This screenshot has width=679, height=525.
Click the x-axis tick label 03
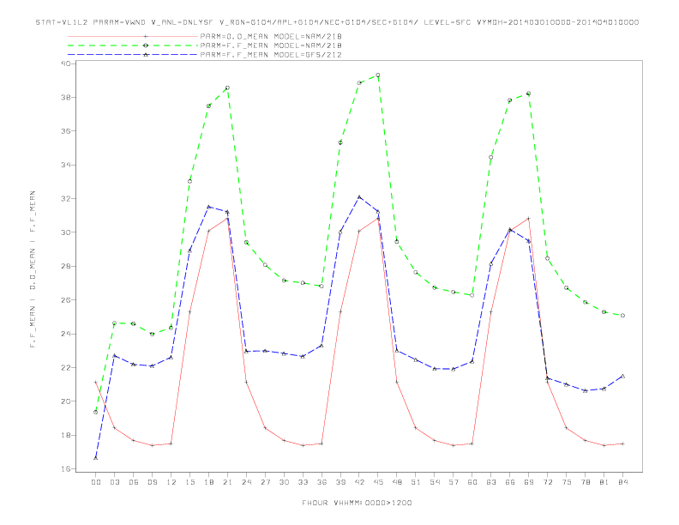click(114, 482)
